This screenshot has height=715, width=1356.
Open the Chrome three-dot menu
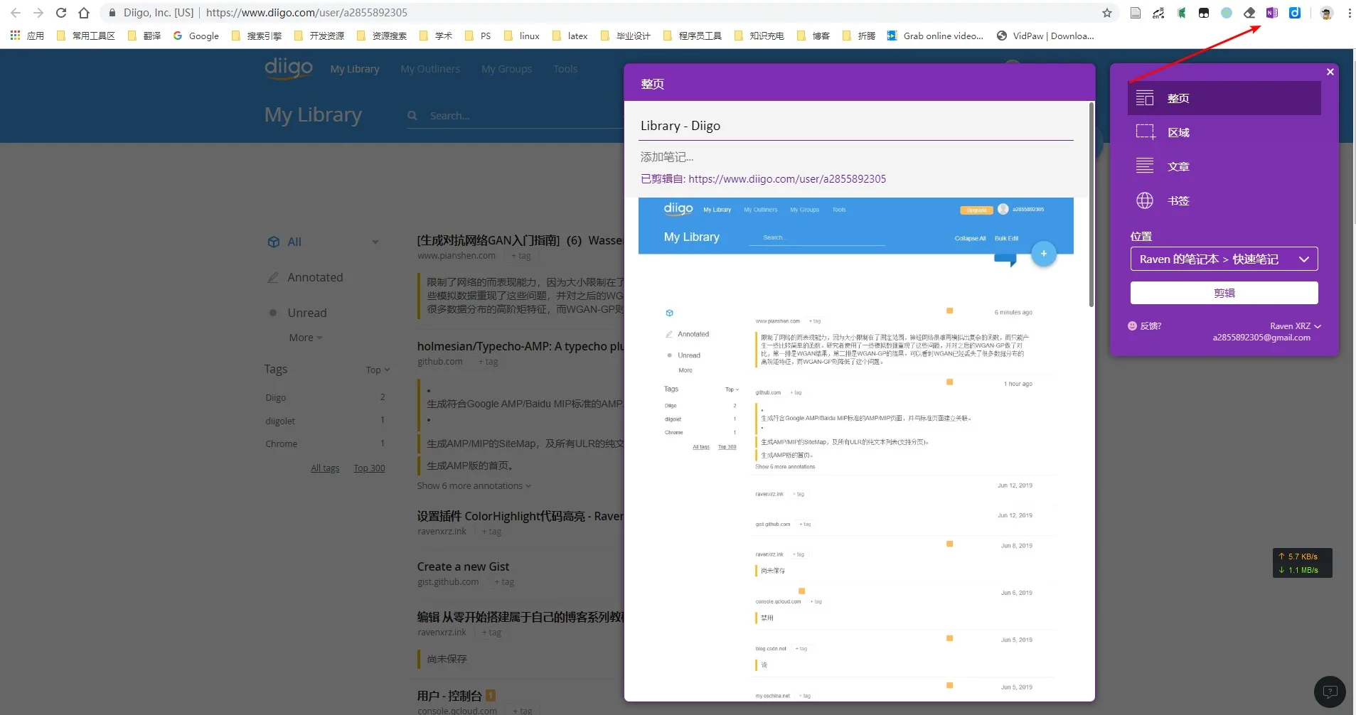click(1349, 13)
